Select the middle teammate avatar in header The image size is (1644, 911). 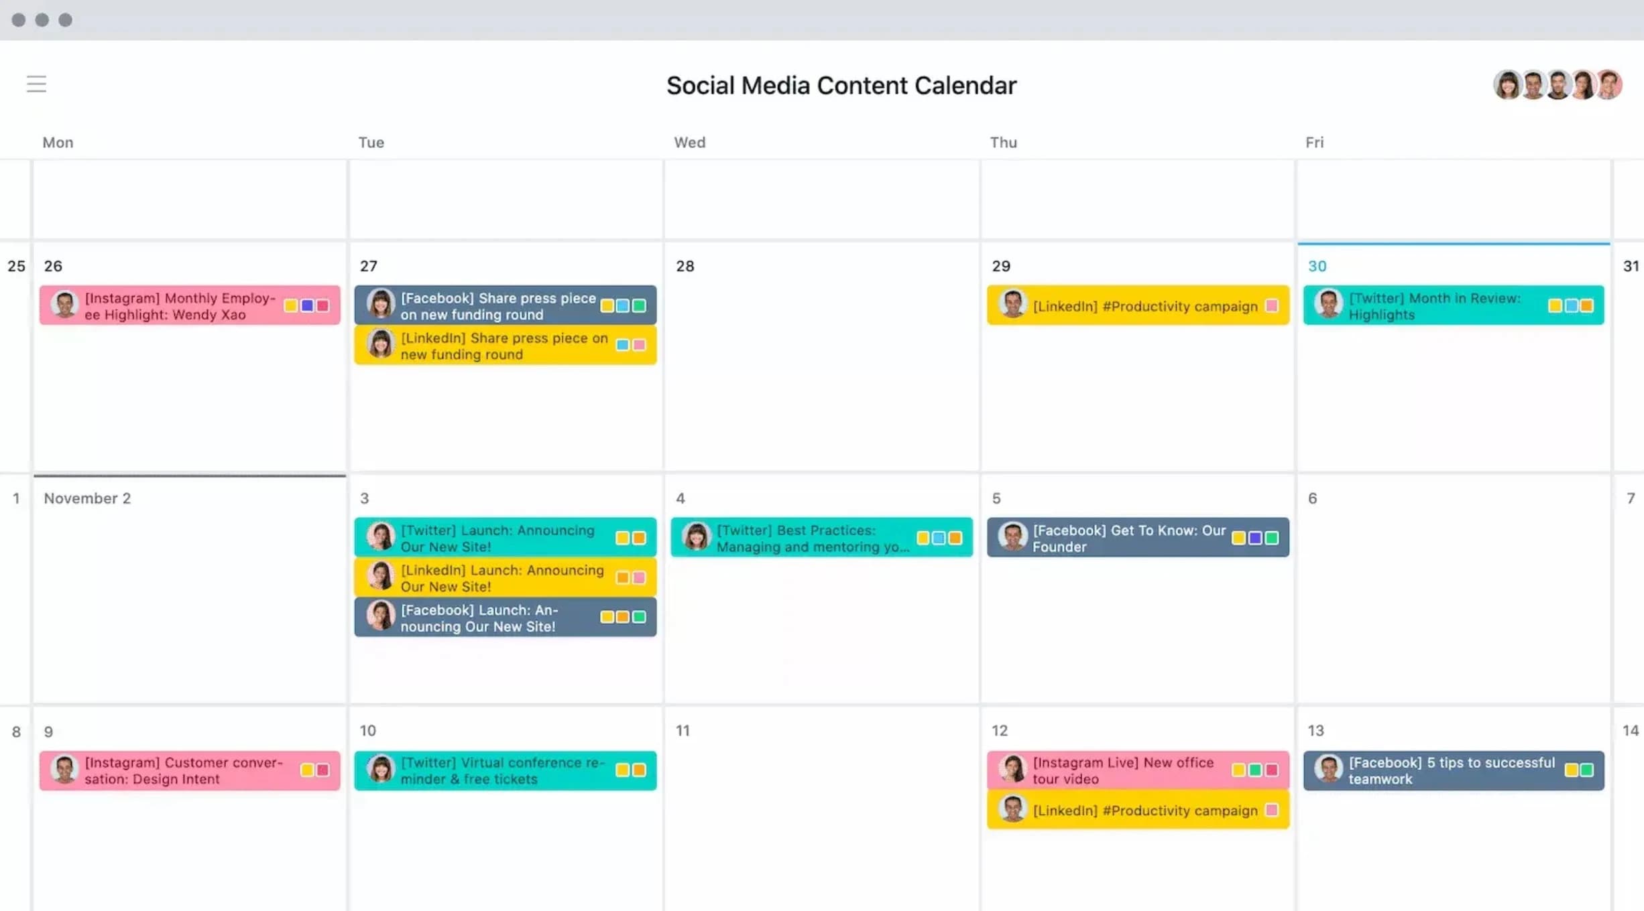[1559, 85]
